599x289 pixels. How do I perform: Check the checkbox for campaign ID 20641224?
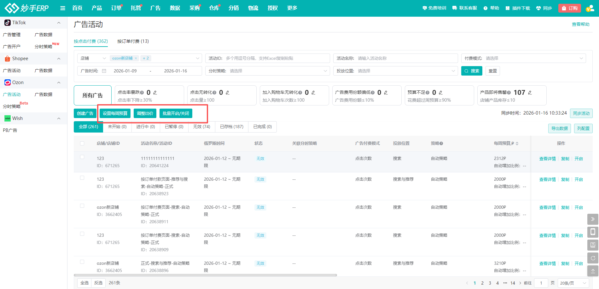pos(82,157)
